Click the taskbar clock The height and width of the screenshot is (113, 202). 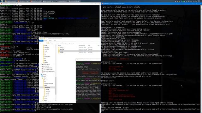point(195,1)
